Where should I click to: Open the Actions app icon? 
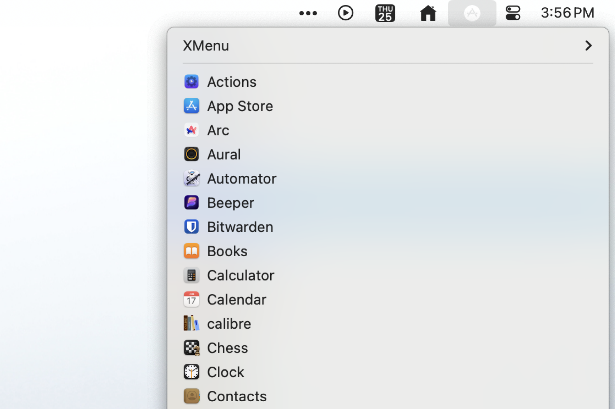pyautogui.click(x=191, y=82)
